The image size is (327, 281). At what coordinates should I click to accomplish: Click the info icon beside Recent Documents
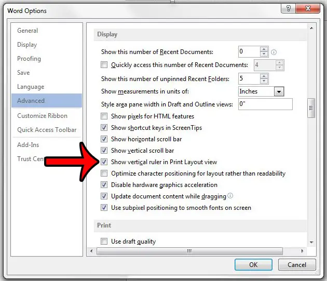tap(274, 52)
